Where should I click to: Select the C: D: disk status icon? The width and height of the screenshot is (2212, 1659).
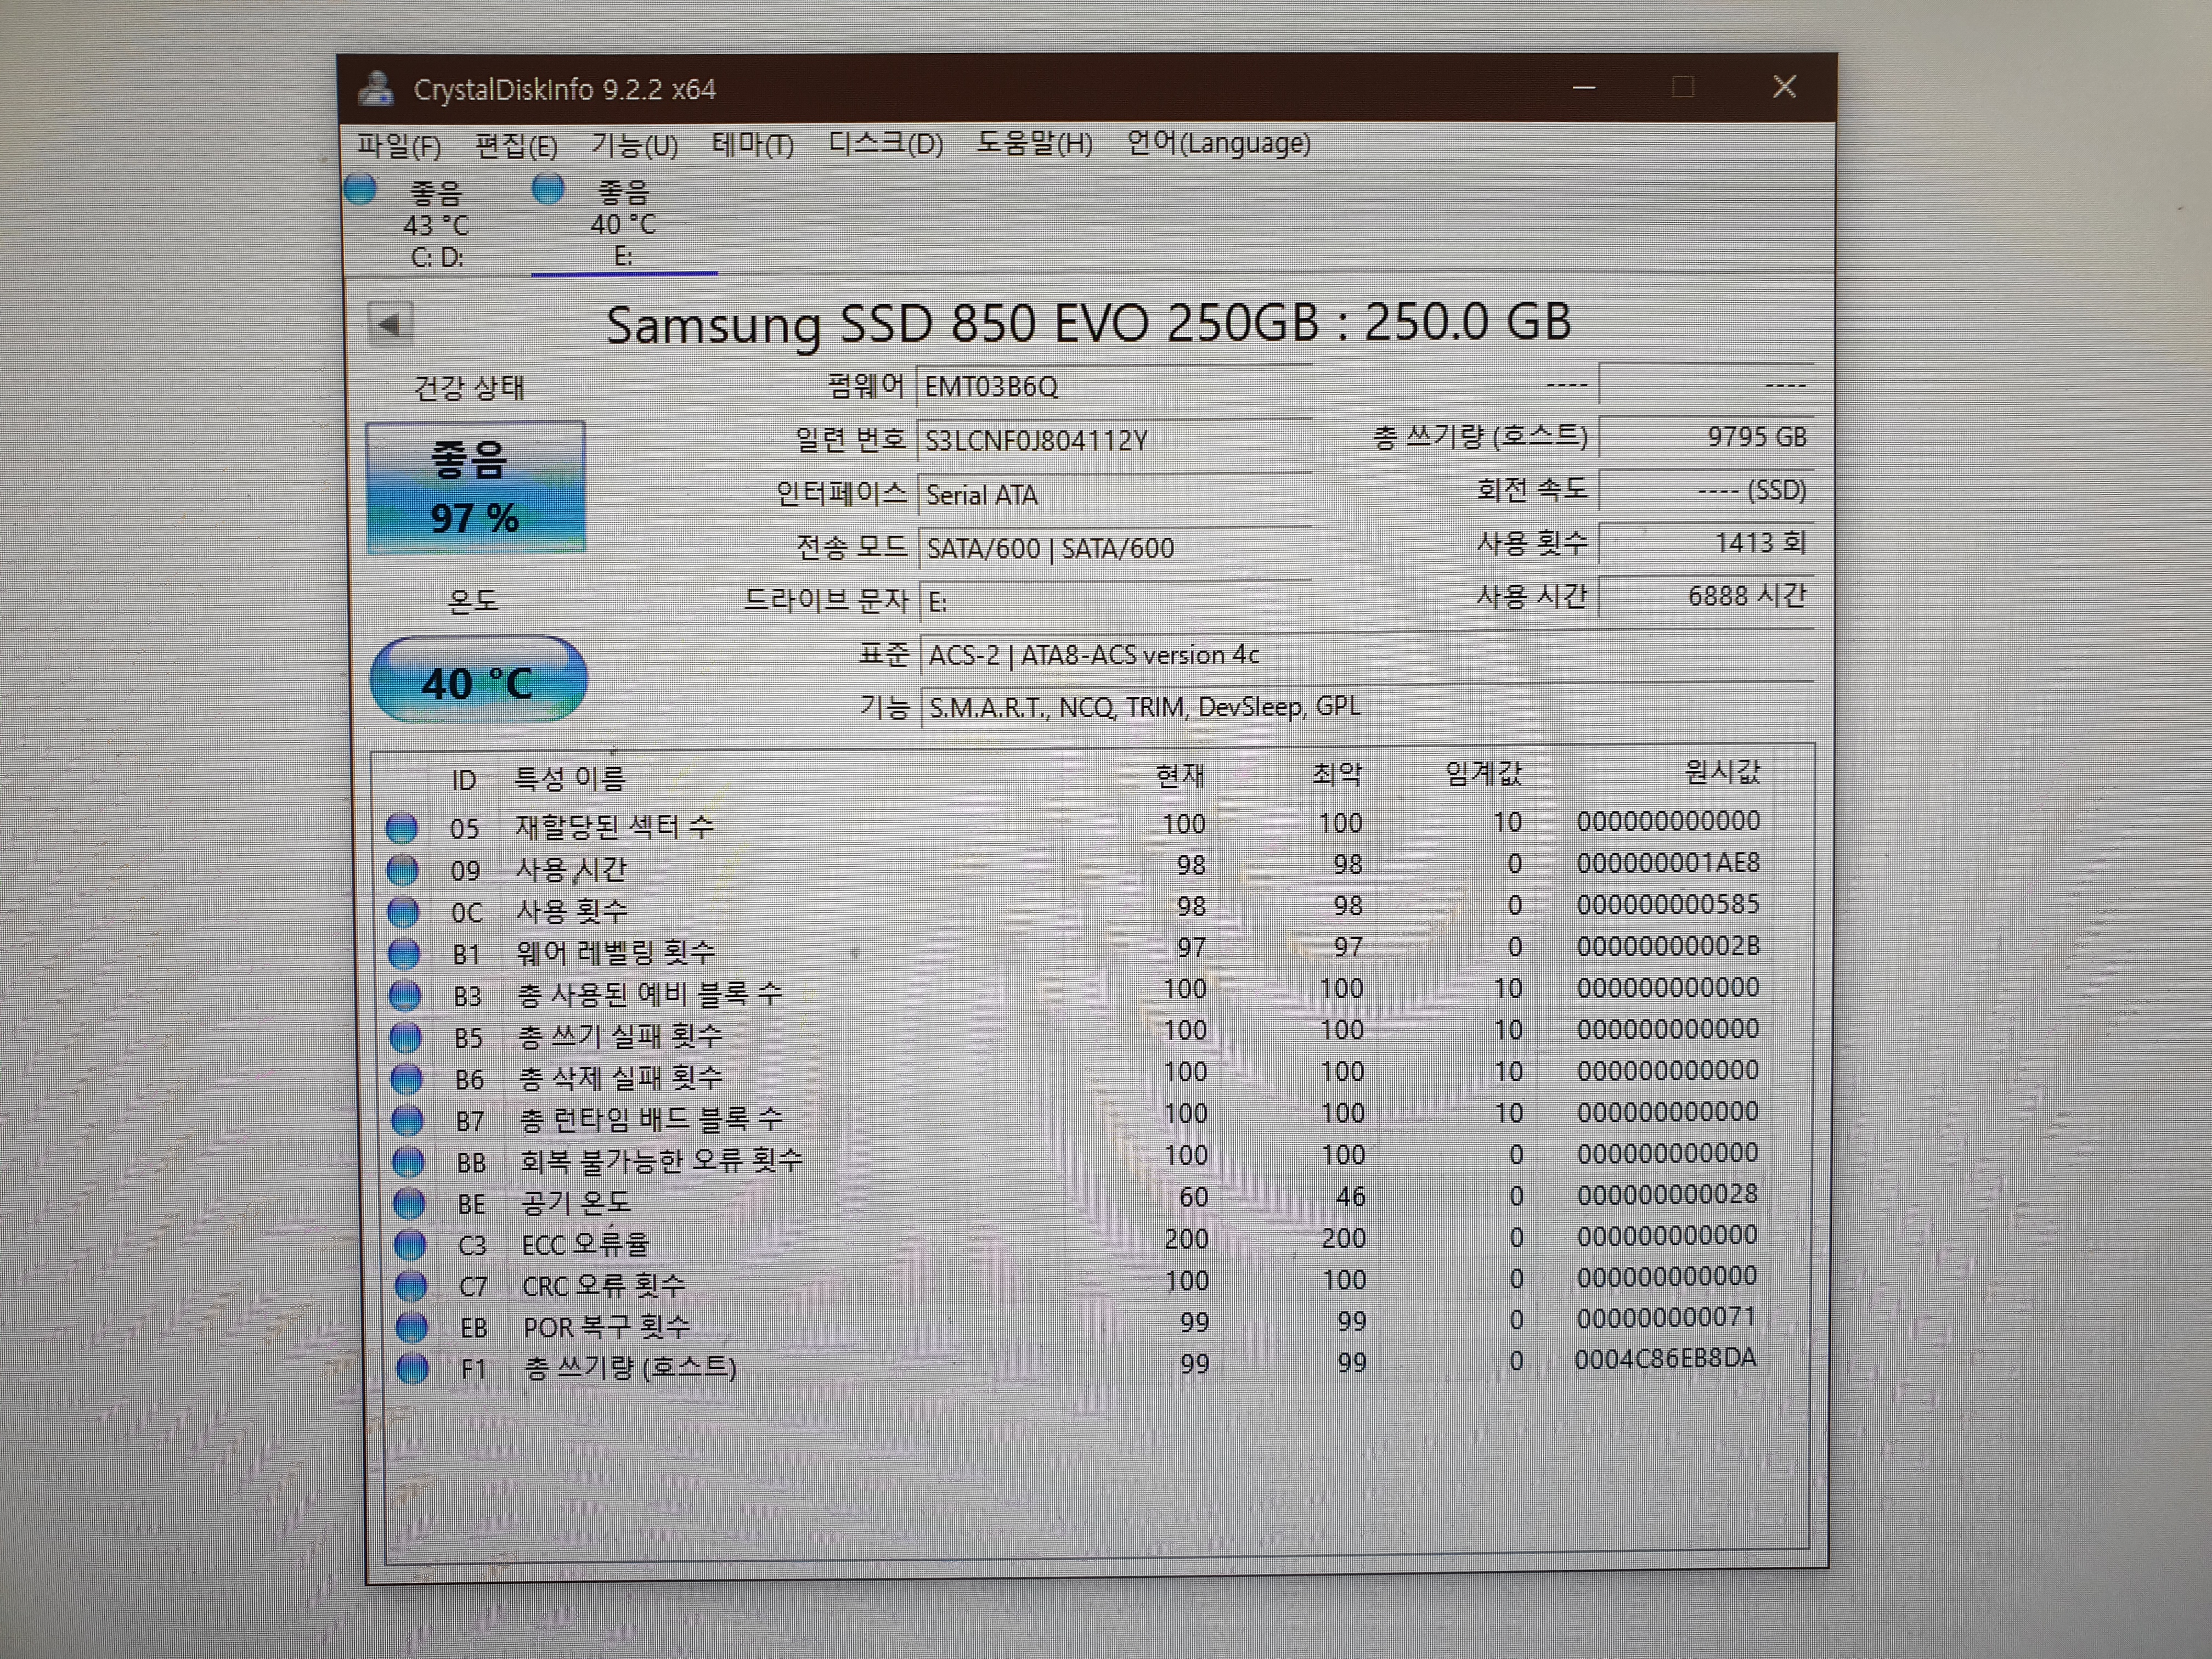[360, 189]
